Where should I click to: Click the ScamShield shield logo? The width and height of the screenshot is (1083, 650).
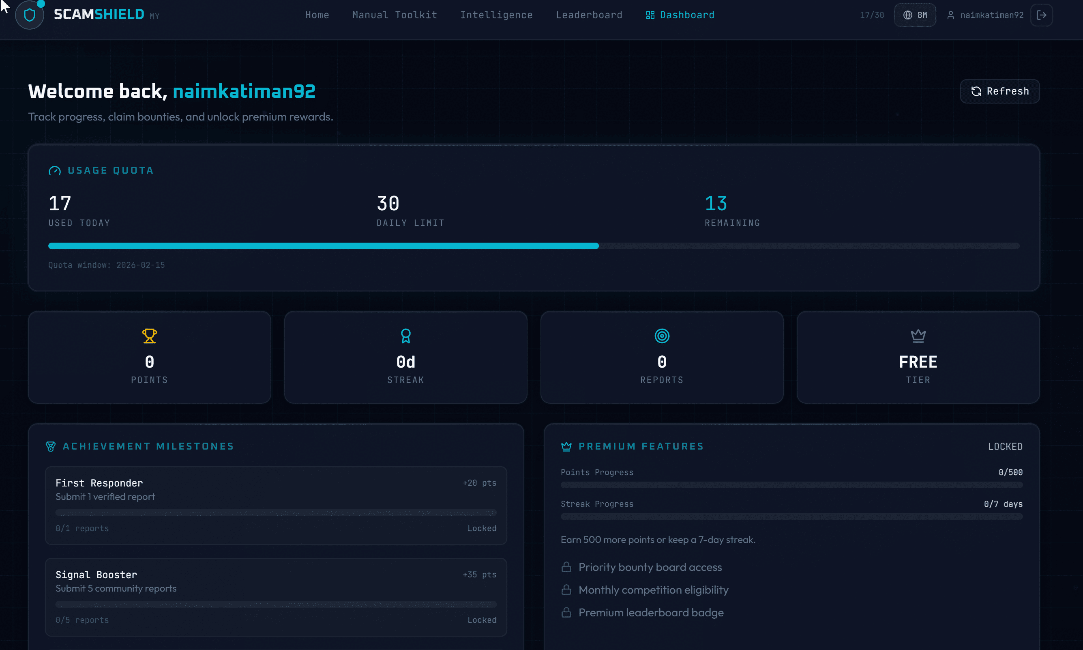(x=29, y=15)
